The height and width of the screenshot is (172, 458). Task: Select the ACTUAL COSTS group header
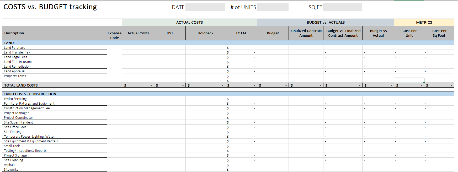pos(189,22)
